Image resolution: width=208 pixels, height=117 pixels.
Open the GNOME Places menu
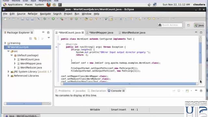pyautogui.click(x=29, y=5)
